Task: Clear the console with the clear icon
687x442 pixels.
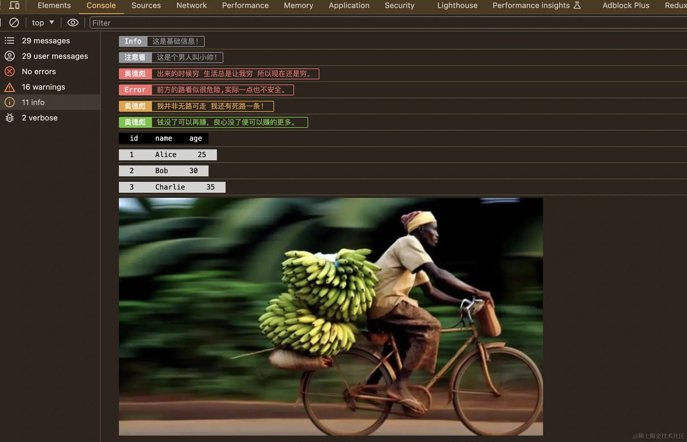Action: (x=14, y=22)
